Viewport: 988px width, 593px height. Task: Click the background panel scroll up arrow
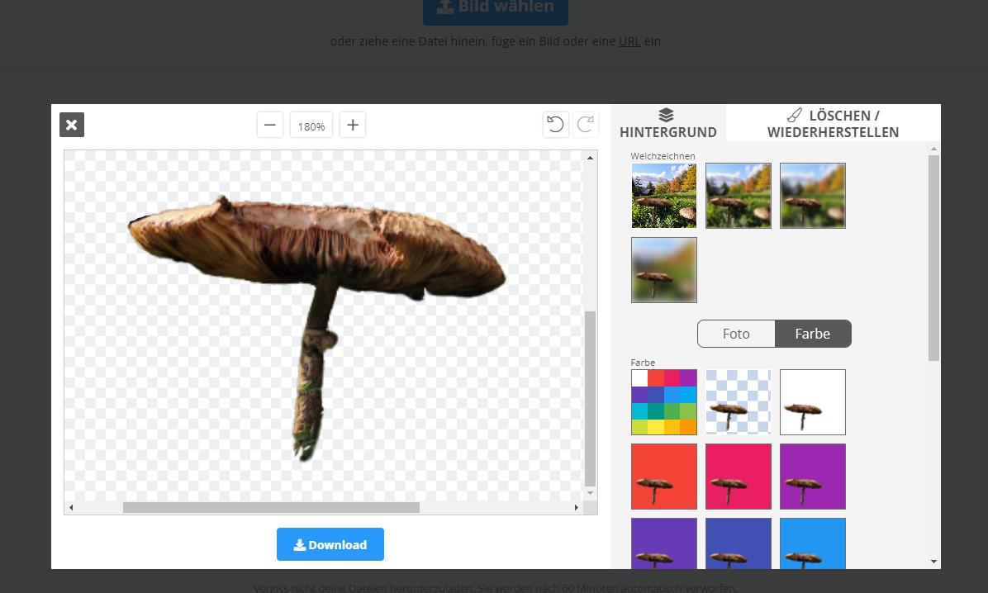click(x=933, y=149)
